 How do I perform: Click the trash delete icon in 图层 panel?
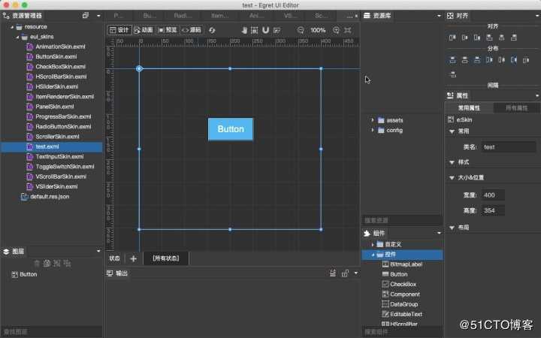[x=37, y=264]
